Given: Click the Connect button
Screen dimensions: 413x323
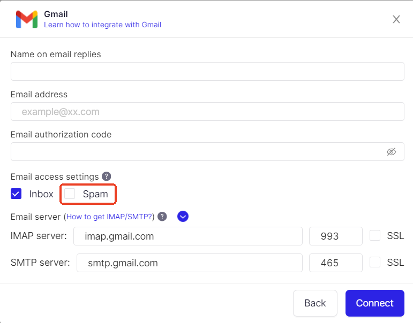Looking at the screenshot, I should pyautogui.click(x=375, y=303).
